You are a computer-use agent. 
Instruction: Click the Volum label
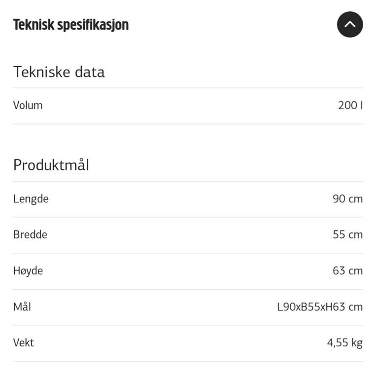pyautogui.click(x=28, y=106)
